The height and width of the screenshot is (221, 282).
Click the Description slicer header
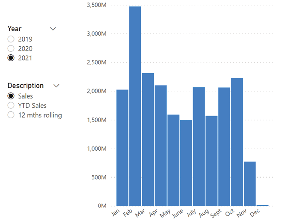(x=26, y=86)
